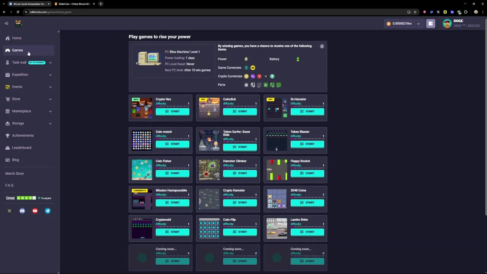Expand the Expedition menu chevron
The height and width of the screenshot is (274, 487).
pos(50,75)
